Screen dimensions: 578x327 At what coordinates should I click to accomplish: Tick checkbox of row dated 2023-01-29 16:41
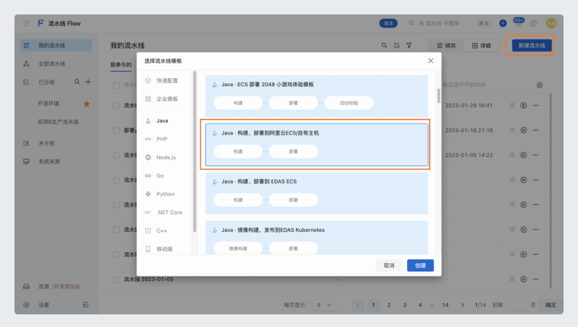click(117, 105)
